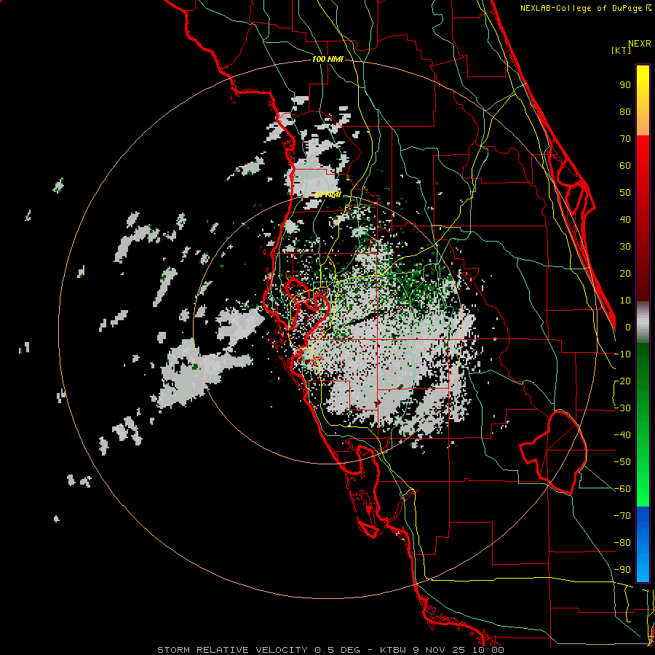Click the 50 NMI range ring label
The height and width of the screenshot is (655, 655).
[328, 194]
